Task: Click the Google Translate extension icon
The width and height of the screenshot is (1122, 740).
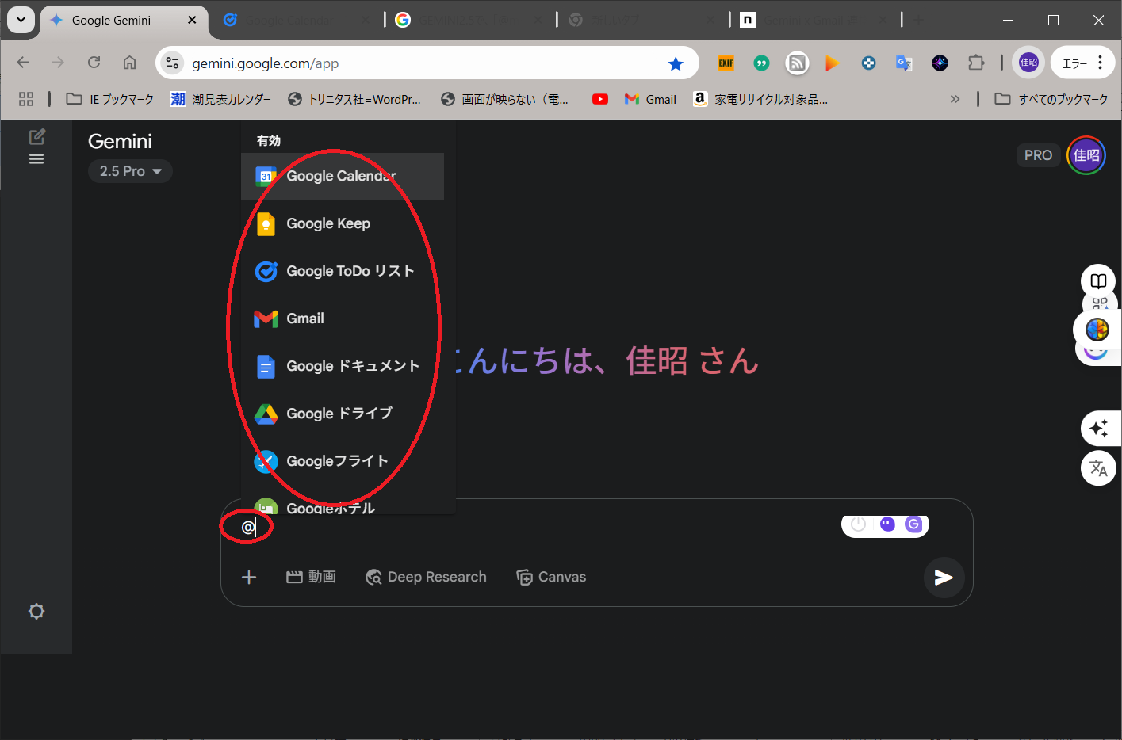Action: pos(904,63)
